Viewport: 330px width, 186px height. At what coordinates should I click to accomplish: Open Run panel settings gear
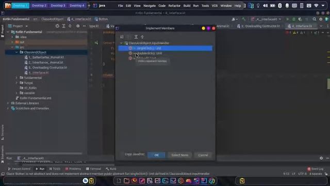[321, 158]
